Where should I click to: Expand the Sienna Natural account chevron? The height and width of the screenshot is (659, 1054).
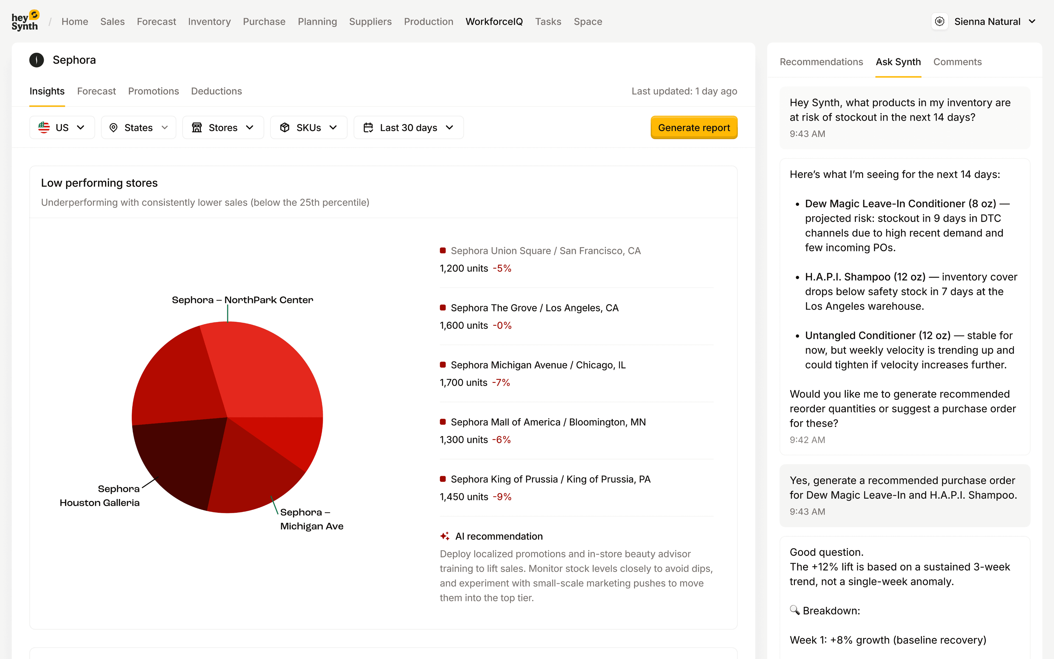[x=1032, y=21]
